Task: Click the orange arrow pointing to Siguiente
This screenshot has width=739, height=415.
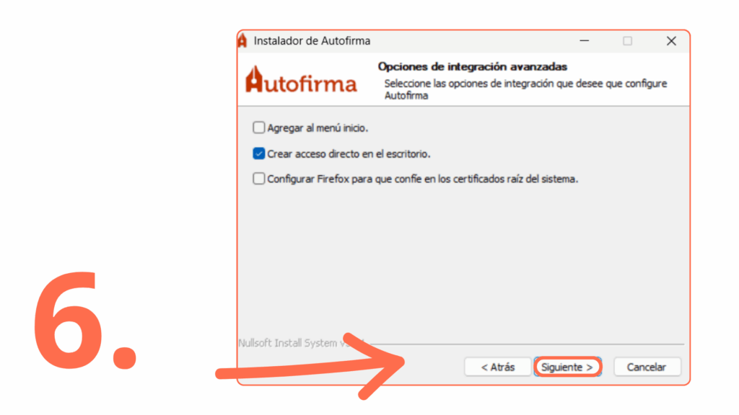Action: pos(310,367)
